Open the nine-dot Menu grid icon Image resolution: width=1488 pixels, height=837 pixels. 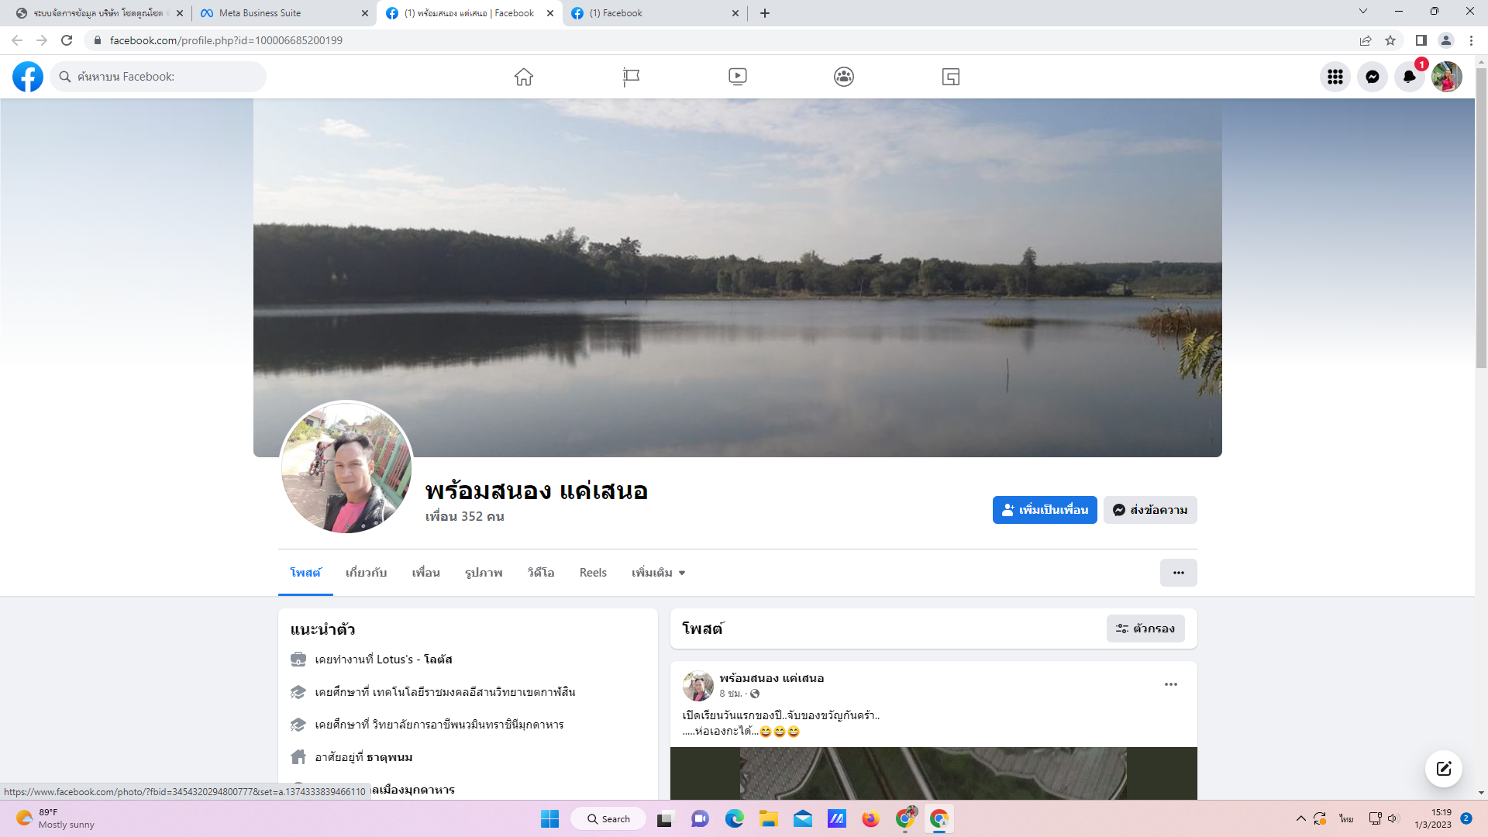[x=1335, y=77]
